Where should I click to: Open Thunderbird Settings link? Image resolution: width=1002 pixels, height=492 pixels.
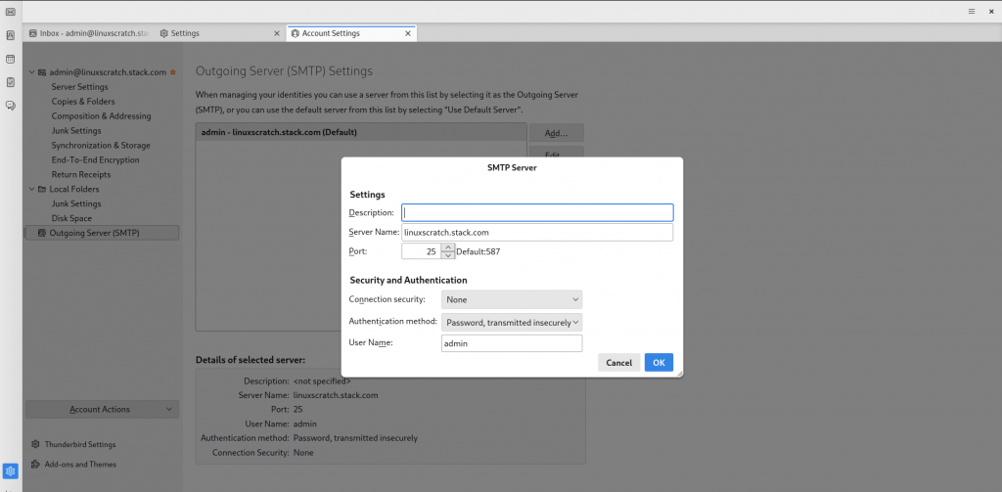pos(73,444)
